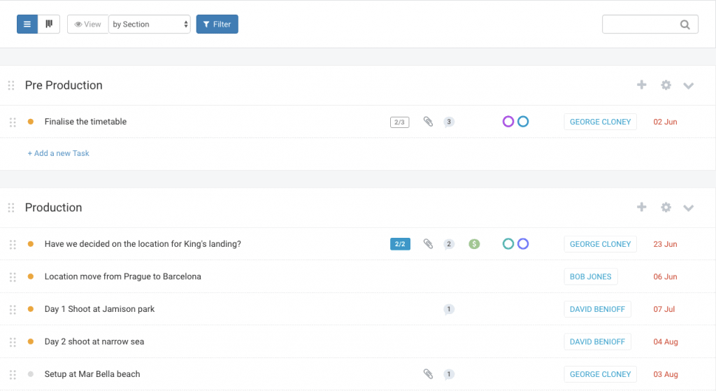Image resolution: width=716 pixels, height=391 pixels.
Task: Change the 23 Jun due date
Action: pos(665,244)
